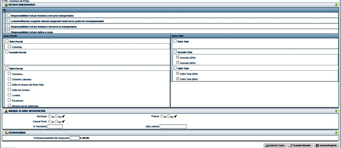341x148 pixels.
Task: Click the person icon in intervención header
Action: [6, 111]
